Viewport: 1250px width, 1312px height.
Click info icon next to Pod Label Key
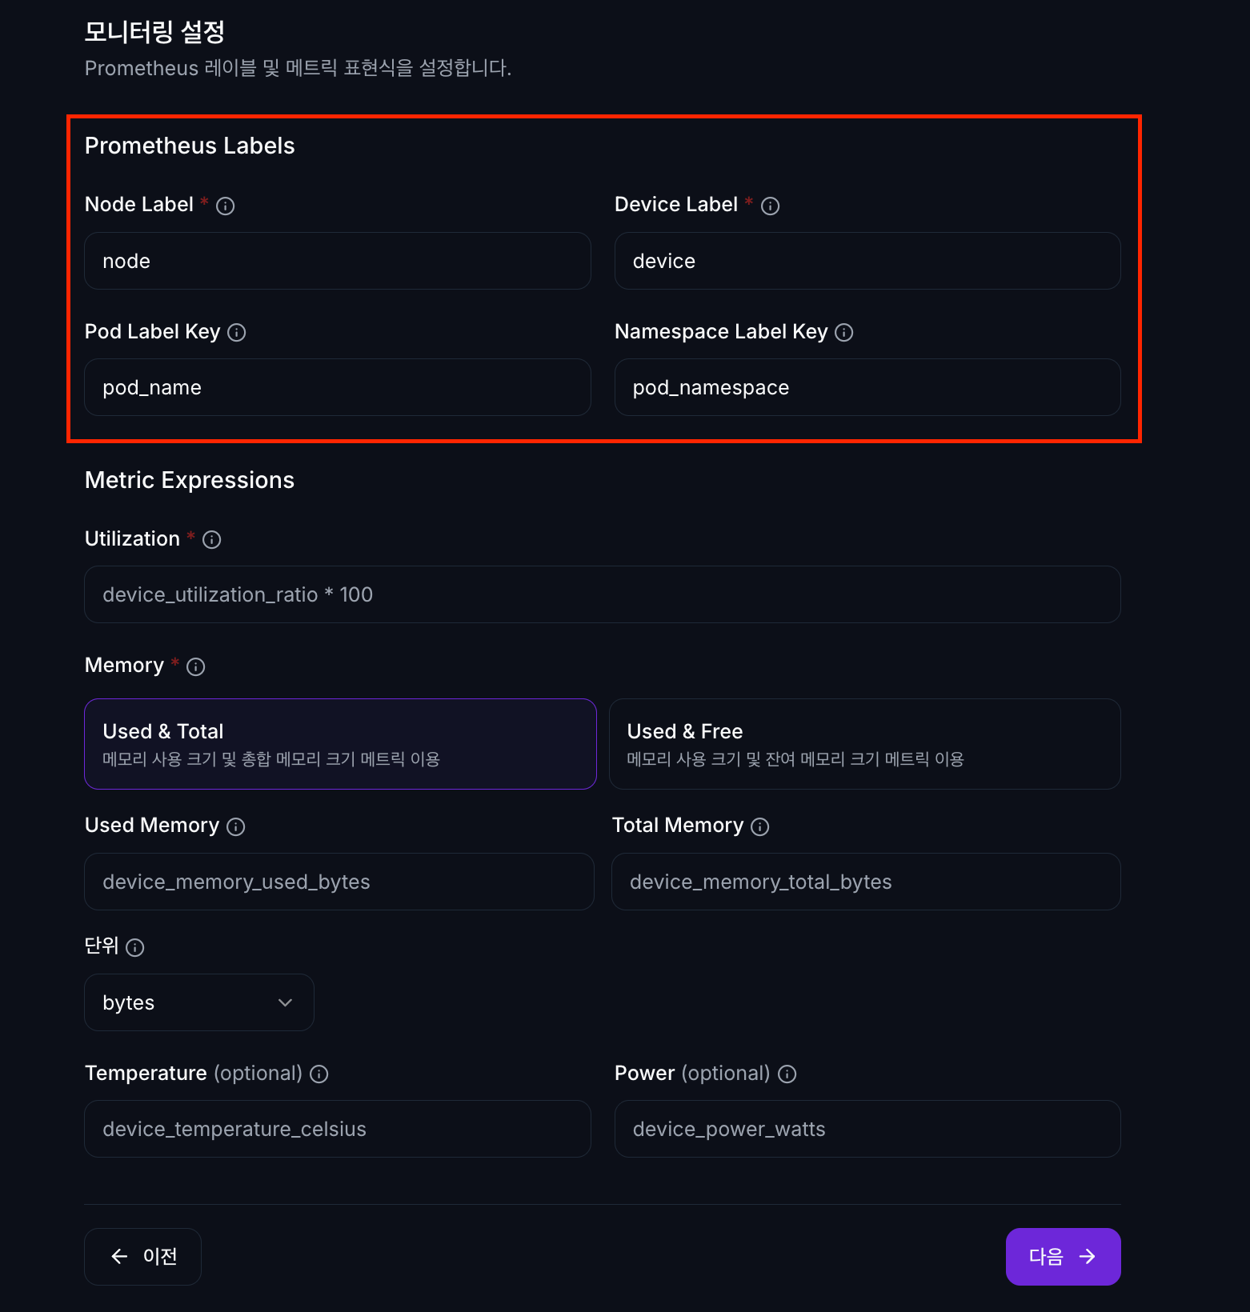coord(237,332)
